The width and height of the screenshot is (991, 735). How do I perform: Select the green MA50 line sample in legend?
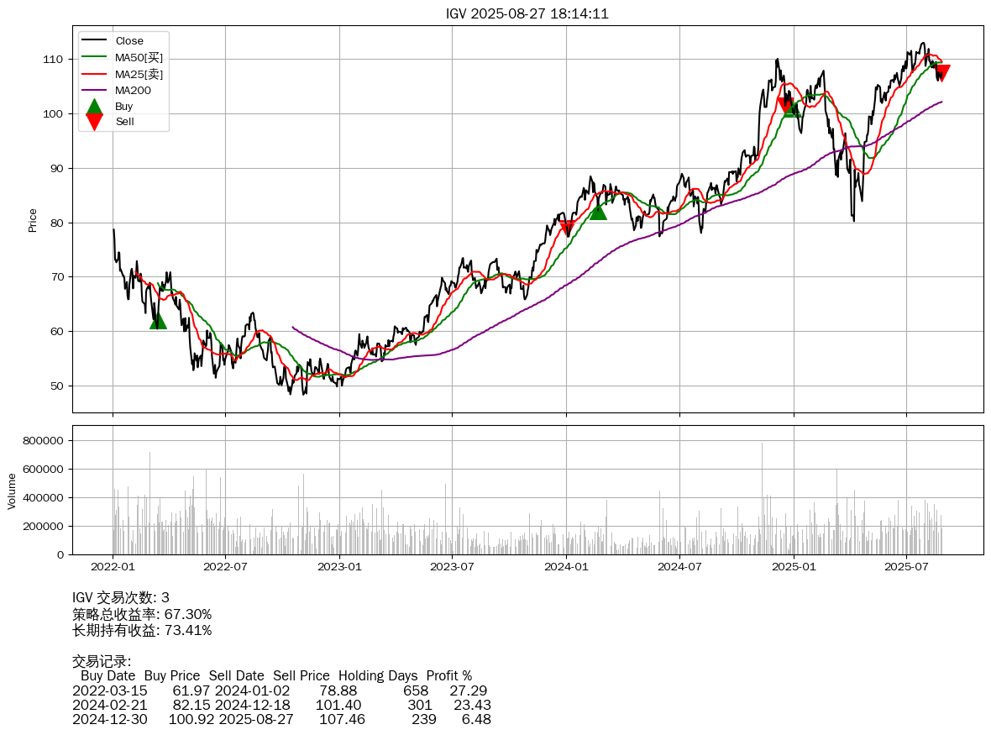coord(94,57)
